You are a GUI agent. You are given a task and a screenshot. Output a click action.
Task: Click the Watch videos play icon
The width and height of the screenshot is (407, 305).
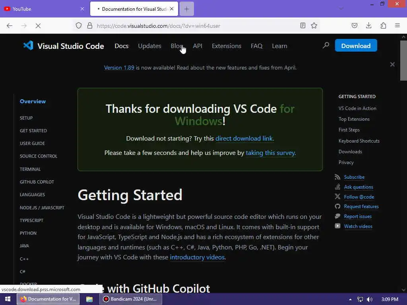point(337,226)
